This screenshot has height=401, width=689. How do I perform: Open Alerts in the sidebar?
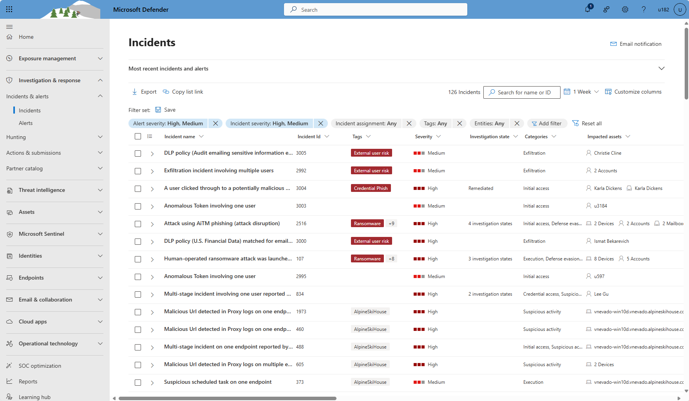[26, 123]
